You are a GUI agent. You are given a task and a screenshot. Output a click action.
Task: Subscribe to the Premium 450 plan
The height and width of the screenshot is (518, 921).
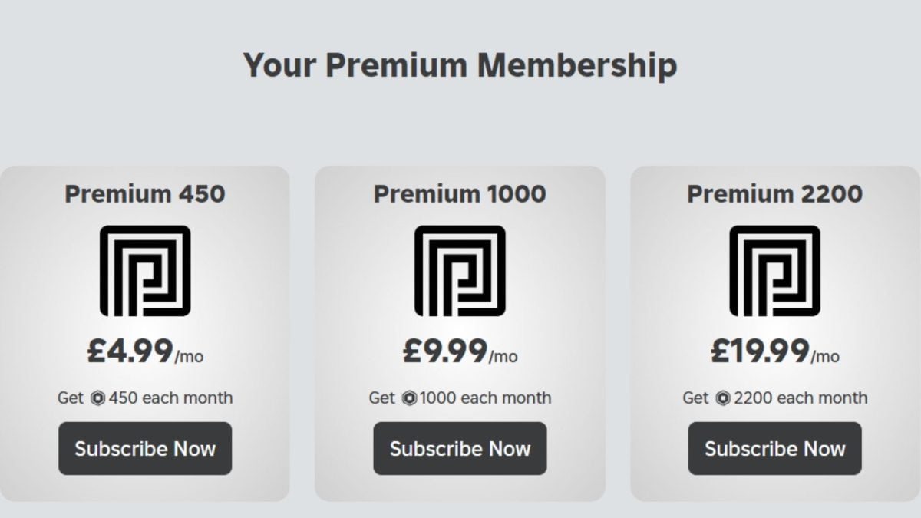pyautogui.click(x=144, y=449)
